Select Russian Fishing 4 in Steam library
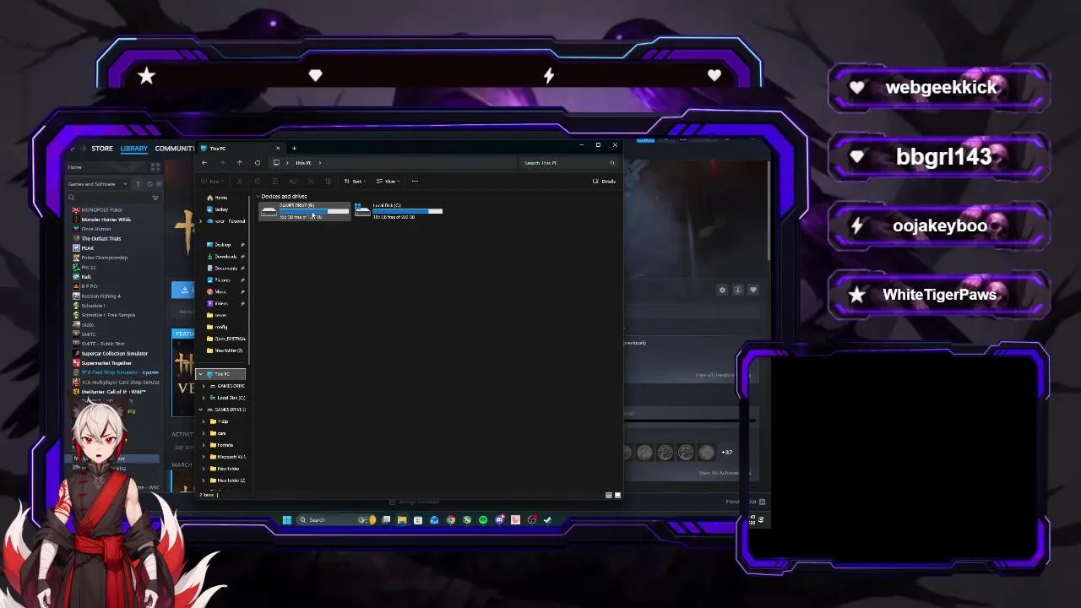Screen dimensions: 1081x608 pyautogui.click(x=100, y=296)
